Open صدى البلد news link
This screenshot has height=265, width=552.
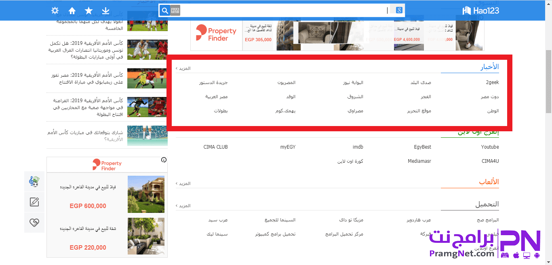(x=421, y=82)
